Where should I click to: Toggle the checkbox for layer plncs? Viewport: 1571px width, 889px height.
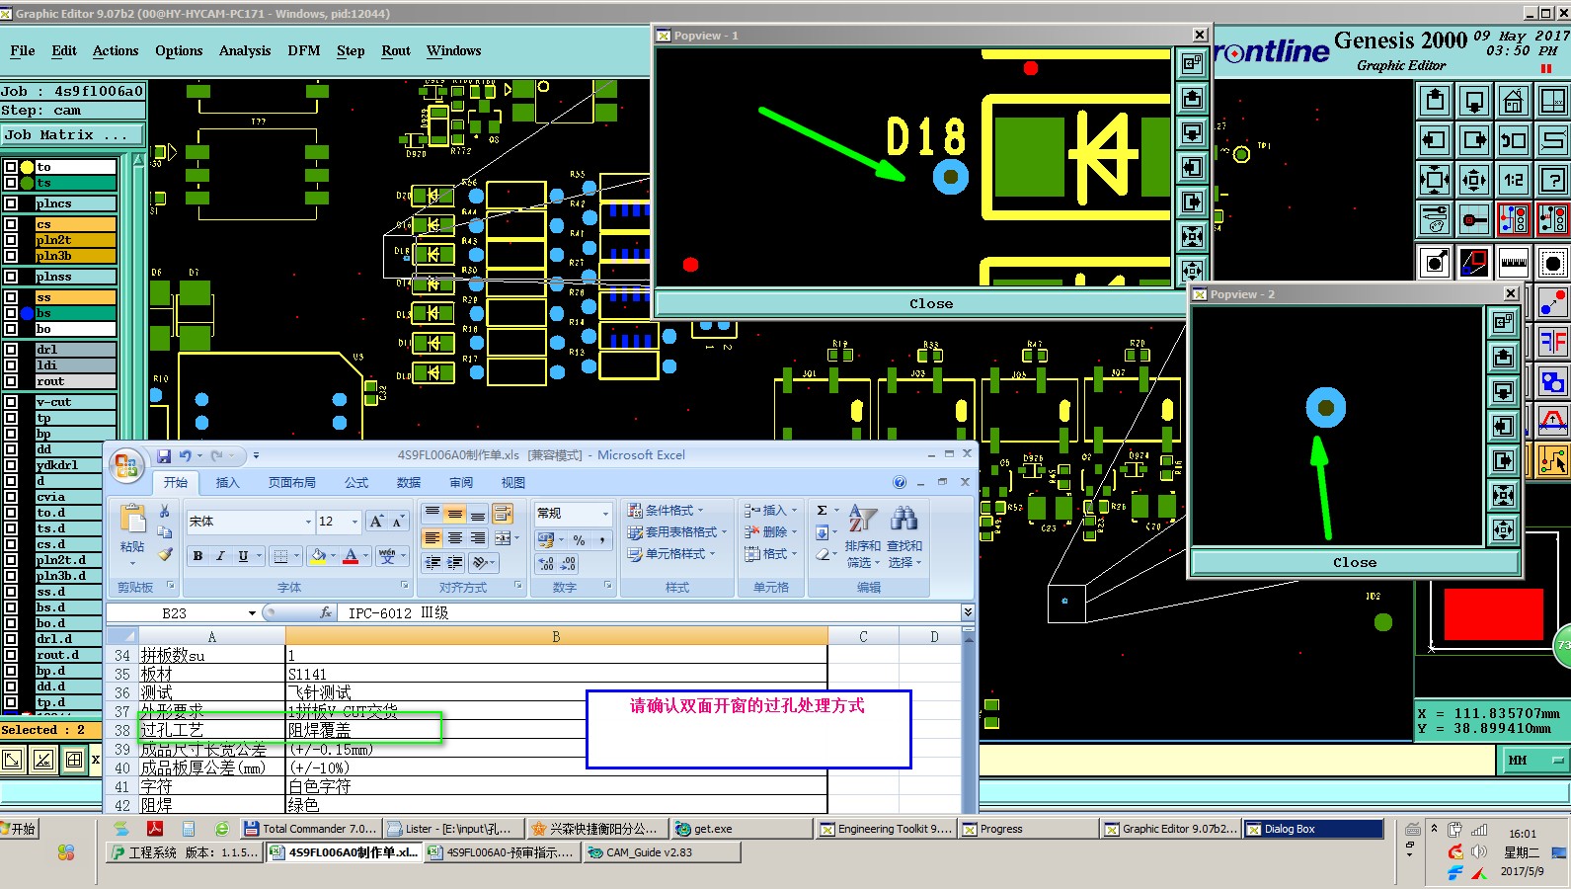tap(11, 203)
